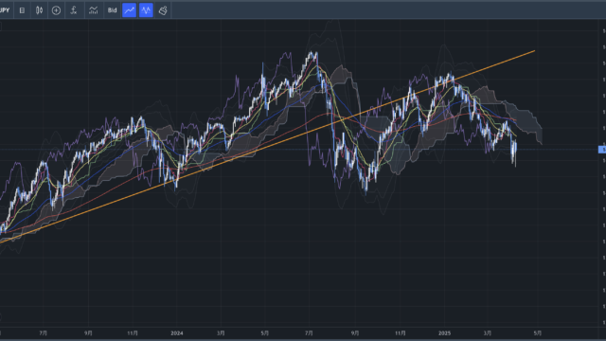Open the fx indicators menu

[74, 10]
